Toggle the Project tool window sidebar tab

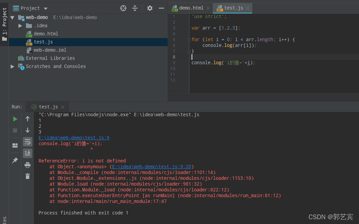pyautogui.click(x=4, y=24)
